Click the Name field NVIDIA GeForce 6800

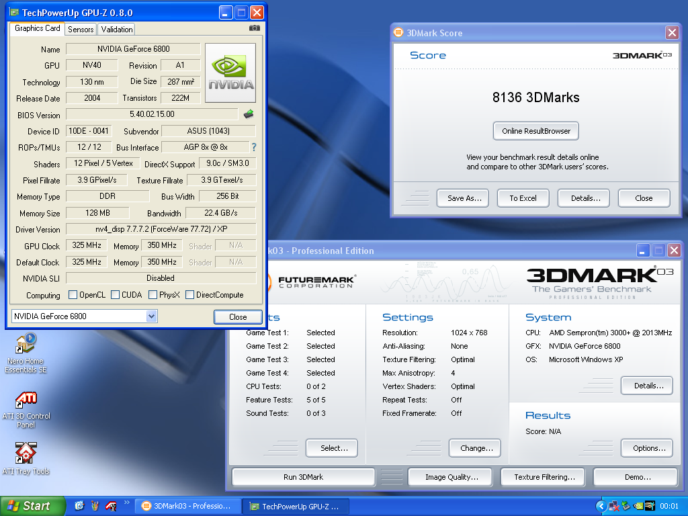(134, 48)
